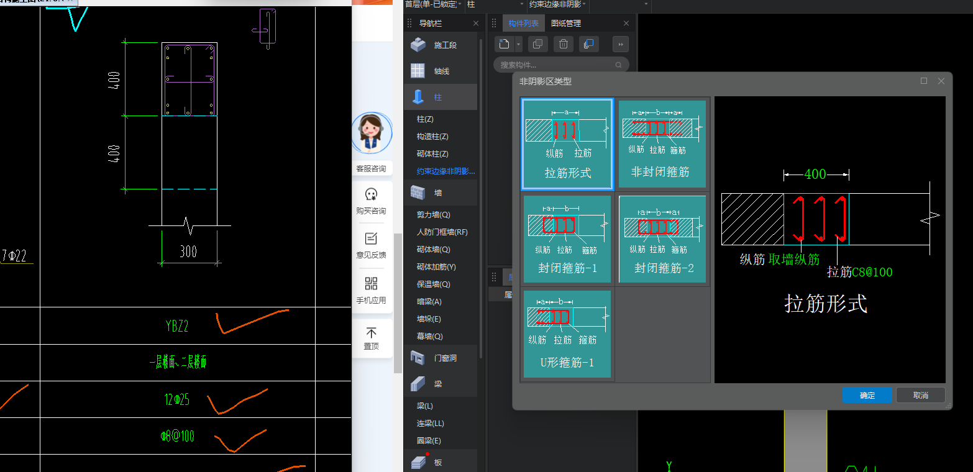This screenshot has width=973, height=472.
Task: Open the 墙 wall category icon
Action: coord(418,193)
